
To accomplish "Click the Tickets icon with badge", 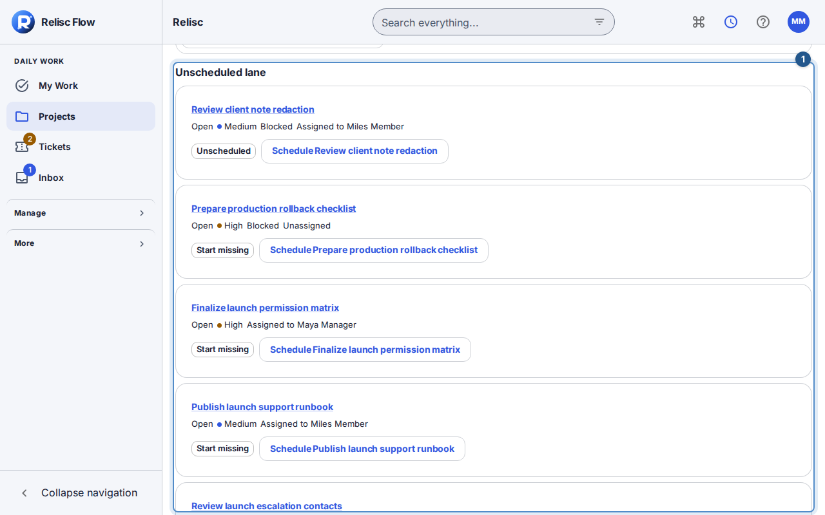I will coord(22,147).
